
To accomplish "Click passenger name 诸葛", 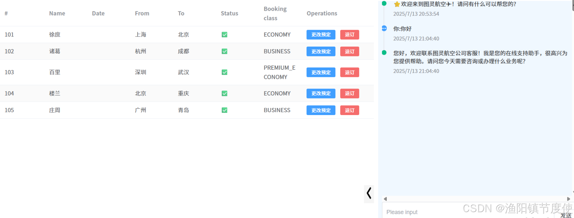I will coord(55,51).
